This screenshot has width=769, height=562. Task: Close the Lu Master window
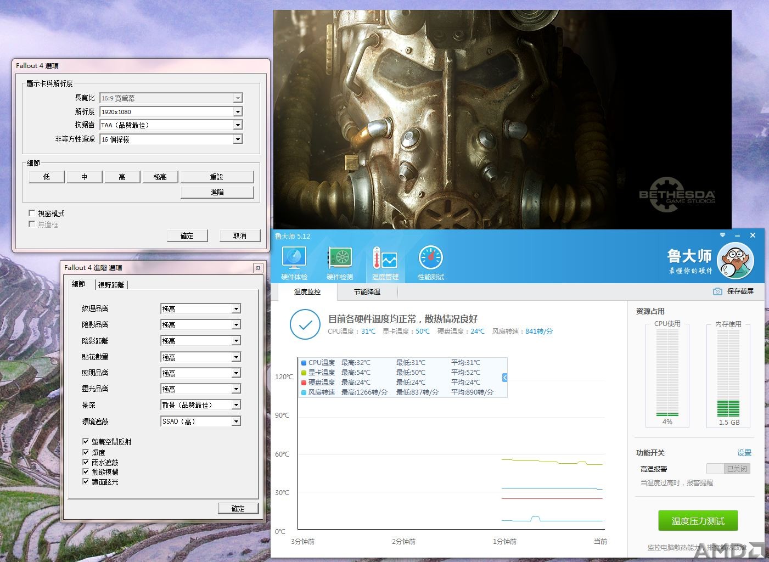pyautogui.click(x=753, y=235)
